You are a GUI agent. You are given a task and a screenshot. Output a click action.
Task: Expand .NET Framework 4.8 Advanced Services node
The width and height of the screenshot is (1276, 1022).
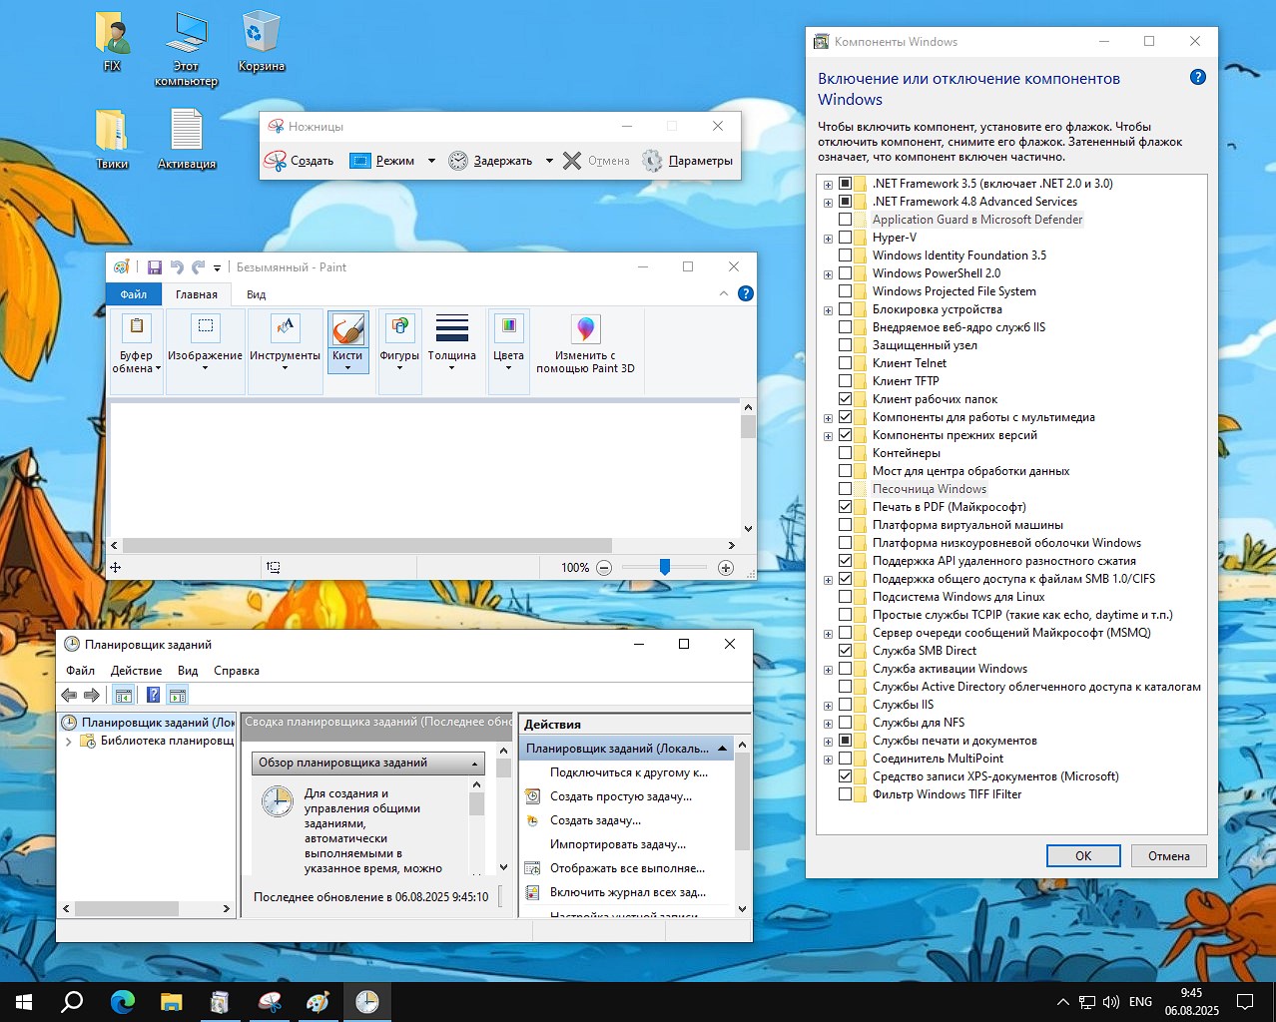pyautogui.click(x=828, y=203)
